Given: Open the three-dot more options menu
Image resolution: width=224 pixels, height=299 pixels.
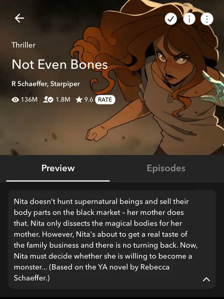Looking at the screenshot, I should coord(207,19).
